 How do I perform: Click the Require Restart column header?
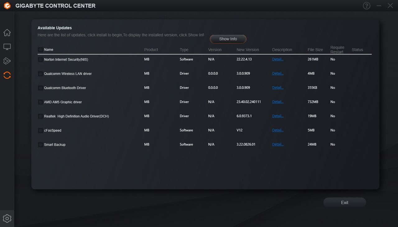coord(337,50)
